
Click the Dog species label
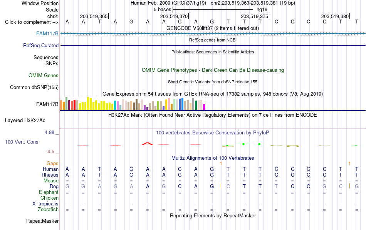[54, 187]
